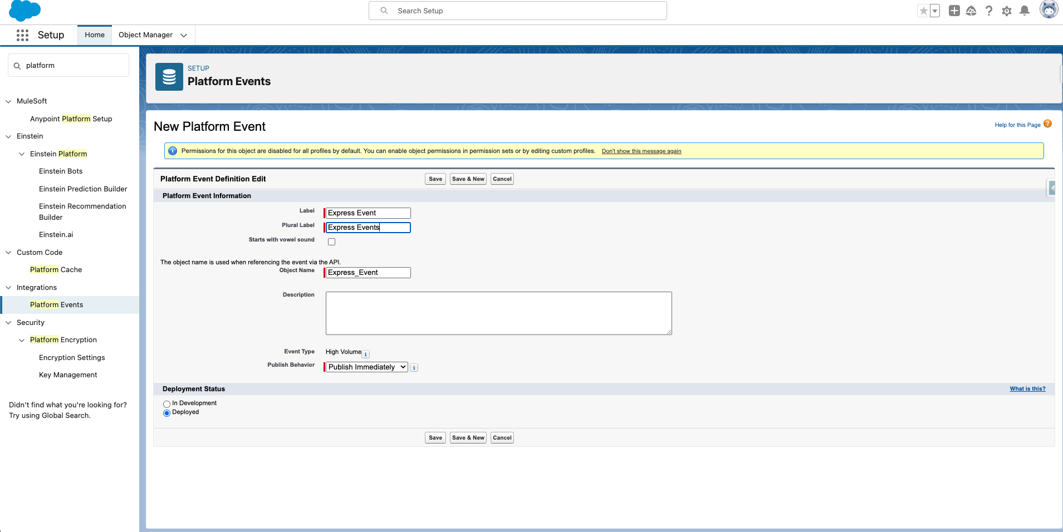
Task: Open the global actions plus icon
Action: pyautogui.click(x=954, y=11)
